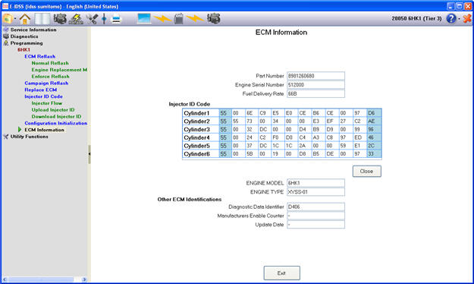This screenshot has height=284, width=474.
Task: Select Download Injector ID item
Action: coord(56,116)
